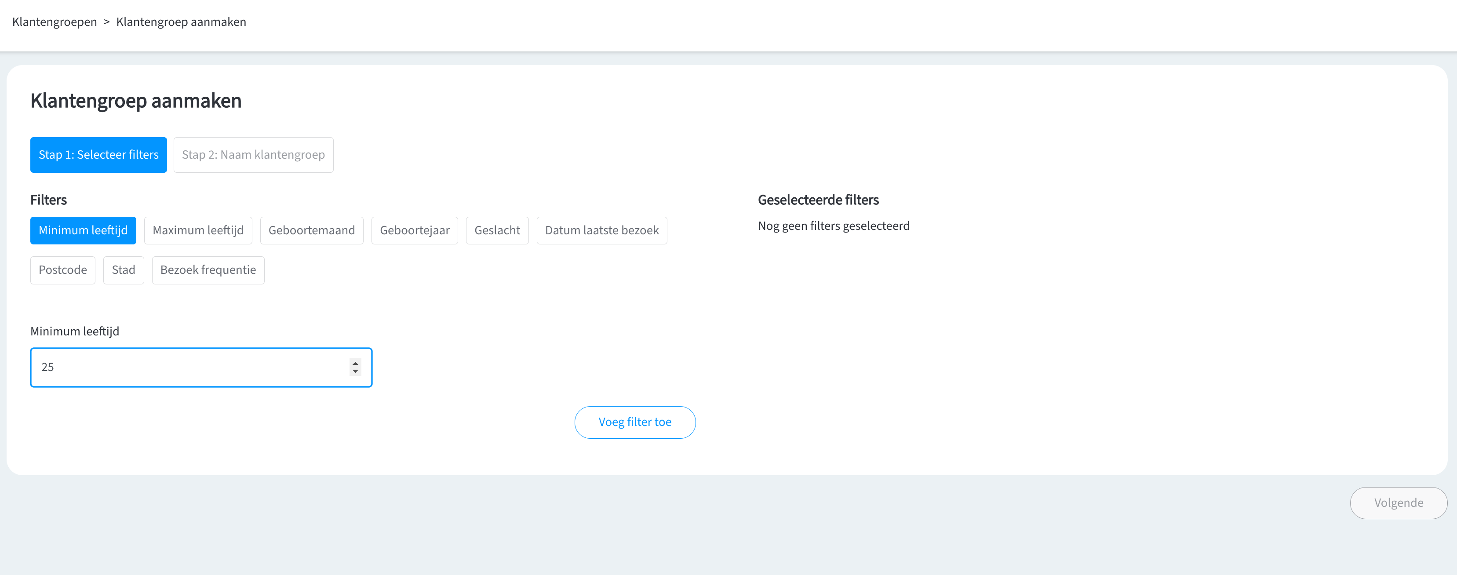
Task: Click the Klantengroep aanmaken breadcrumb item
Action: pos(181,22)
